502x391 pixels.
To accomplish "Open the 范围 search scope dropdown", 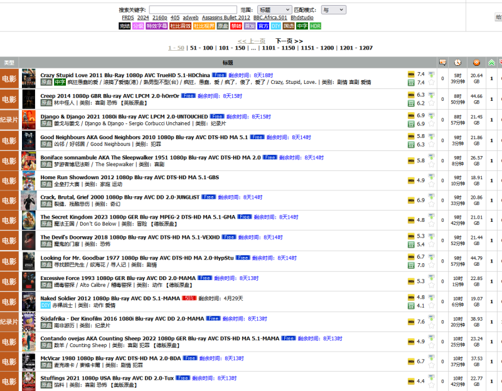I will point(274,10).
